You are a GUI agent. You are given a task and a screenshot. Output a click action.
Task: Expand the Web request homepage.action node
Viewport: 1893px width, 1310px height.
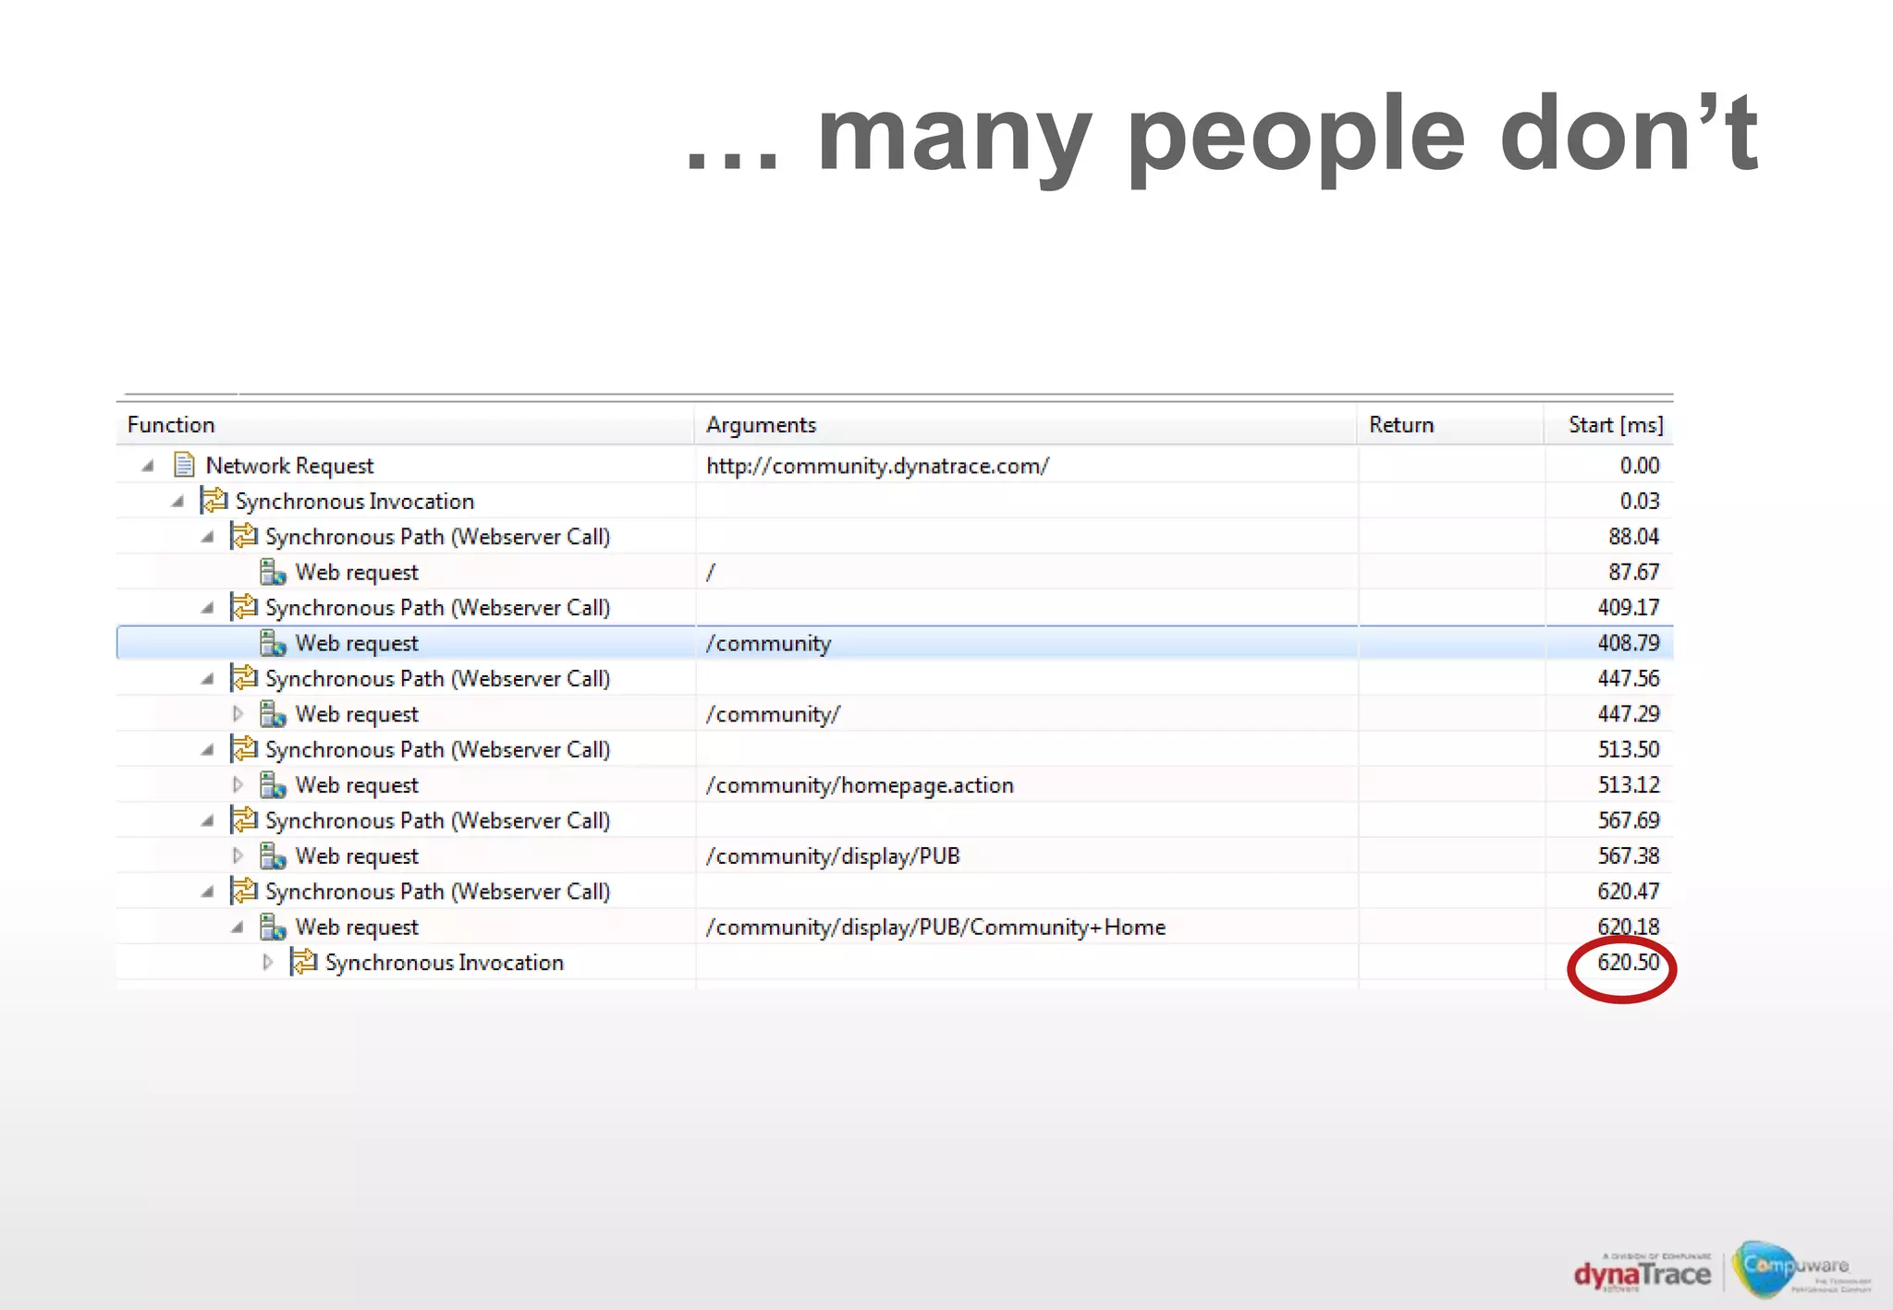coord(238,784)
